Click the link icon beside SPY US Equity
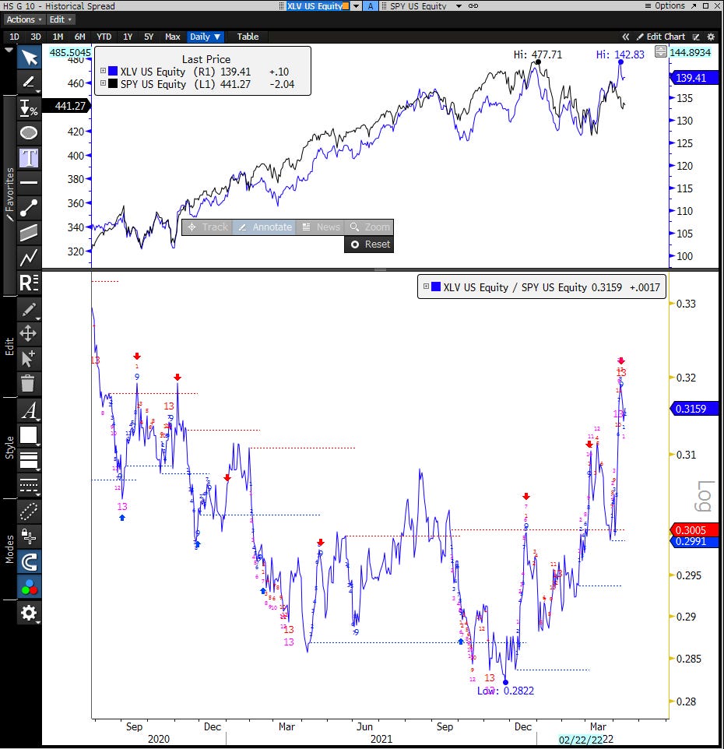724x749 pixels. pos(473,5)
